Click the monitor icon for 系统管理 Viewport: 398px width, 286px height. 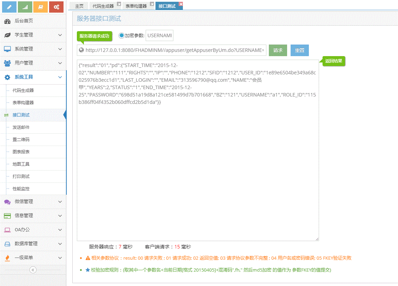point(7,49)
